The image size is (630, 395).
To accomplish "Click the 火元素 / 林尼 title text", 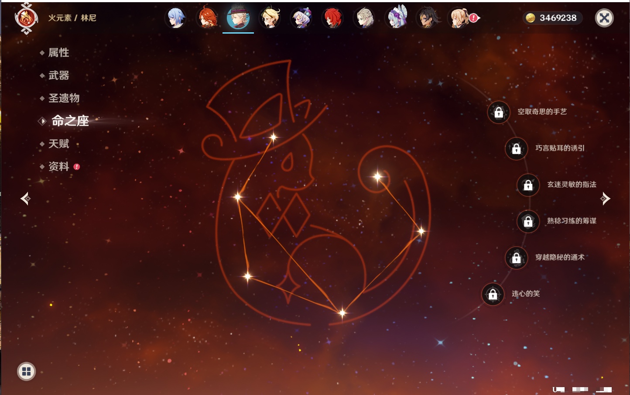I will pos(72,18).
